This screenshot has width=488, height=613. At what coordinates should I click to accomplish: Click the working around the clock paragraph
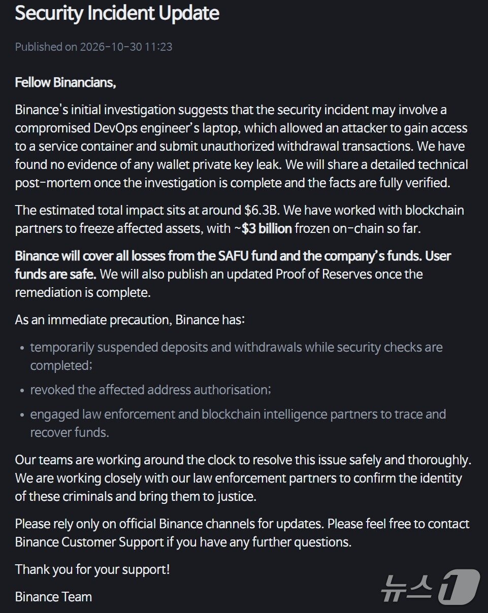[x=243, y=478]
